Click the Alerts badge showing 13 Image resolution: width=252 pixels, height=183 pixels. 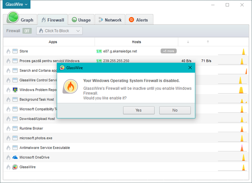click(x=131, y=20)
